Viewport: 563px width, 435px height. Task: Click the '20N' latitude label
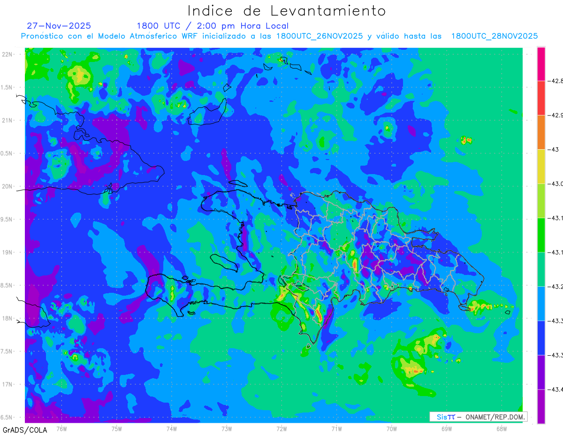pyautogui.click(x=8, y=186)
